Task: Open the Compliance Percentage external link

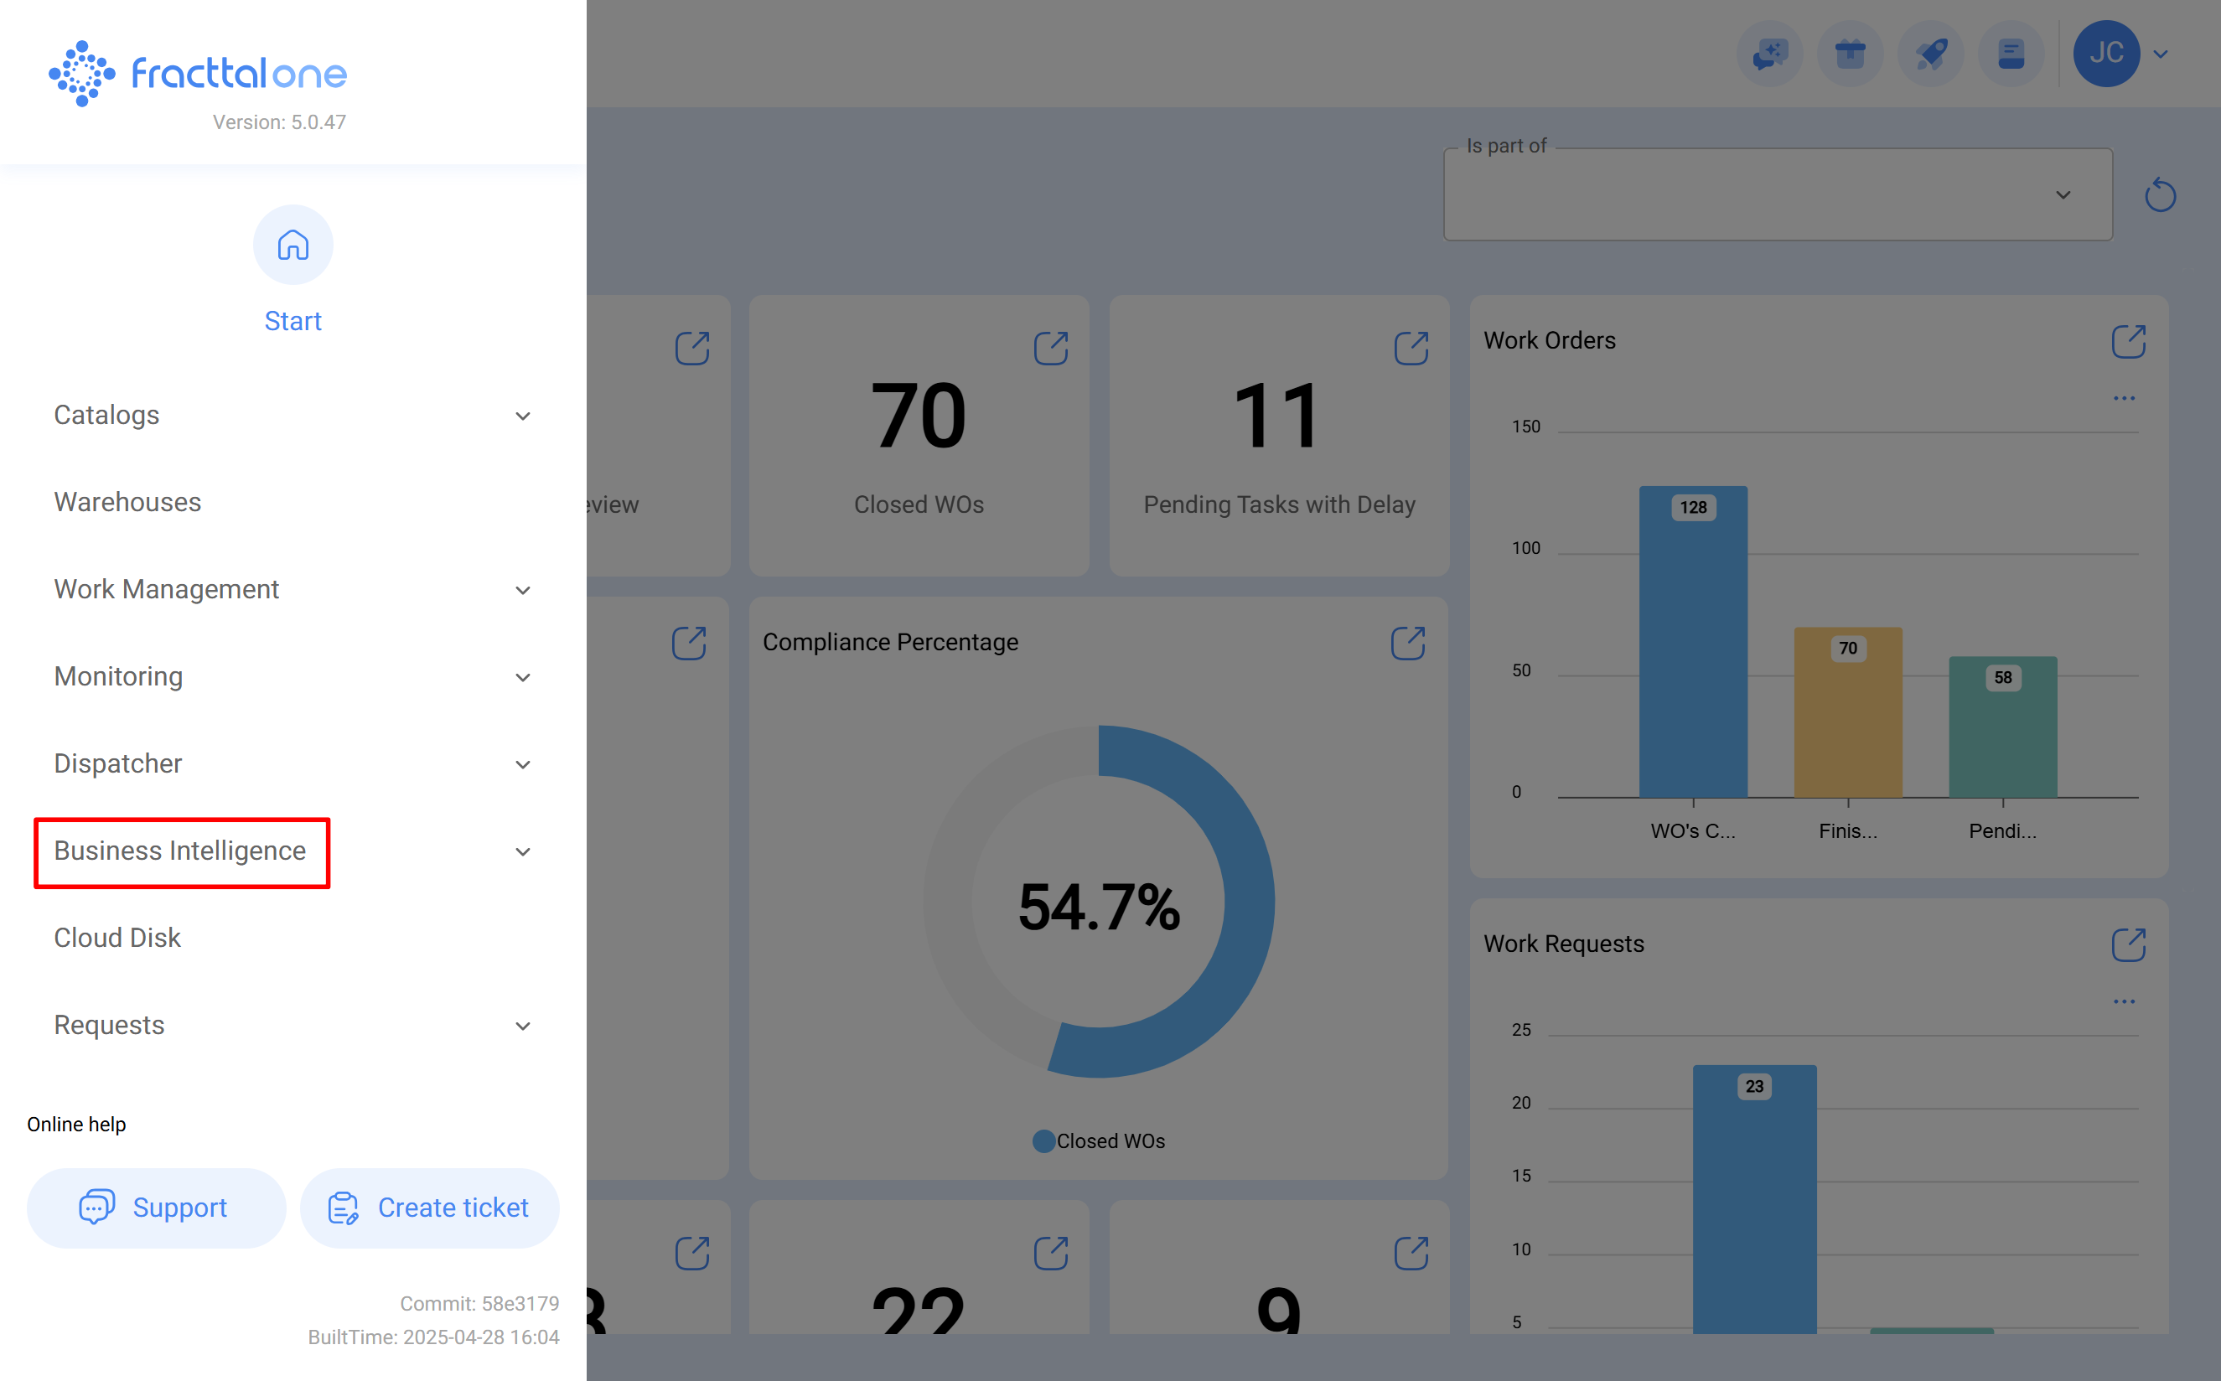Action: coord(1407,642)
